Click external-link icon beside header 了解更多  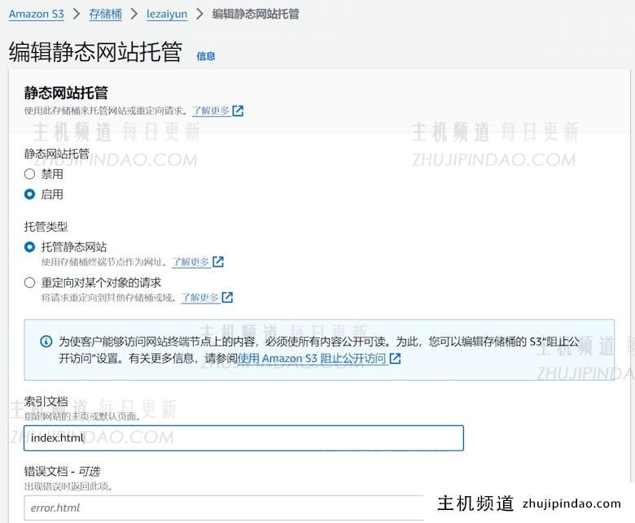pos(238,111)
